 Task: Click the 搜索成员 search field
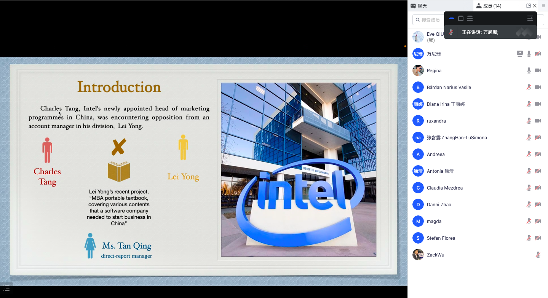click(x=428, y=20)
